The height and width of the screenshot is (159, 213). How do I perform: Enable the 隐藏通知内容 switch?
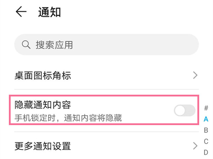coord(185,111)
